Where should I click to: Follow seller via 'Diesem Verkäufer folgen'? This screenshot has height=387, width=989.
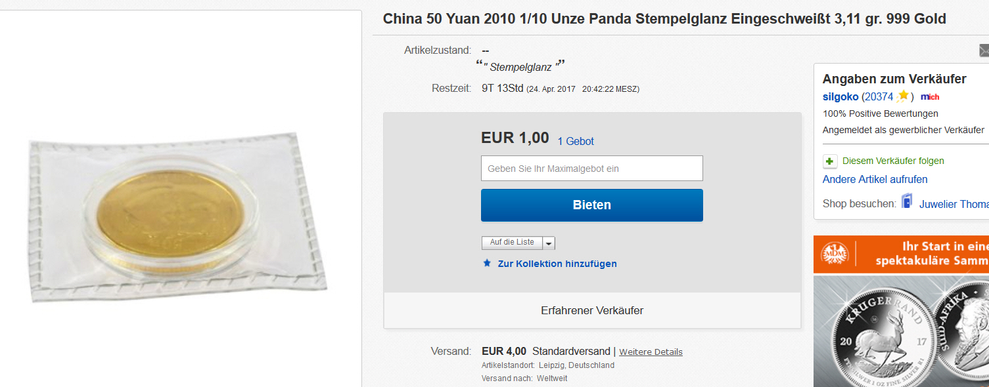[x=892, y=161]
